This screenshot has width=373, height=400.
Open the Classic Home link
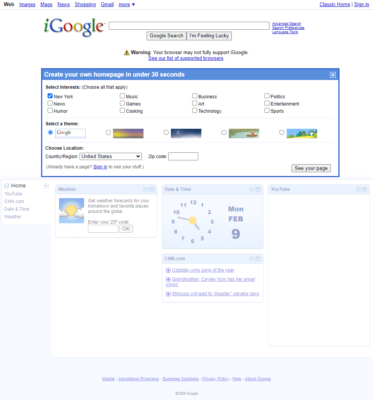click(335, 4)
